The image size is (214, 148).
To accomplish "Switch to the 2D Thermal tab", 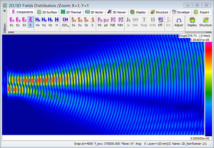I will pos(71,12).
